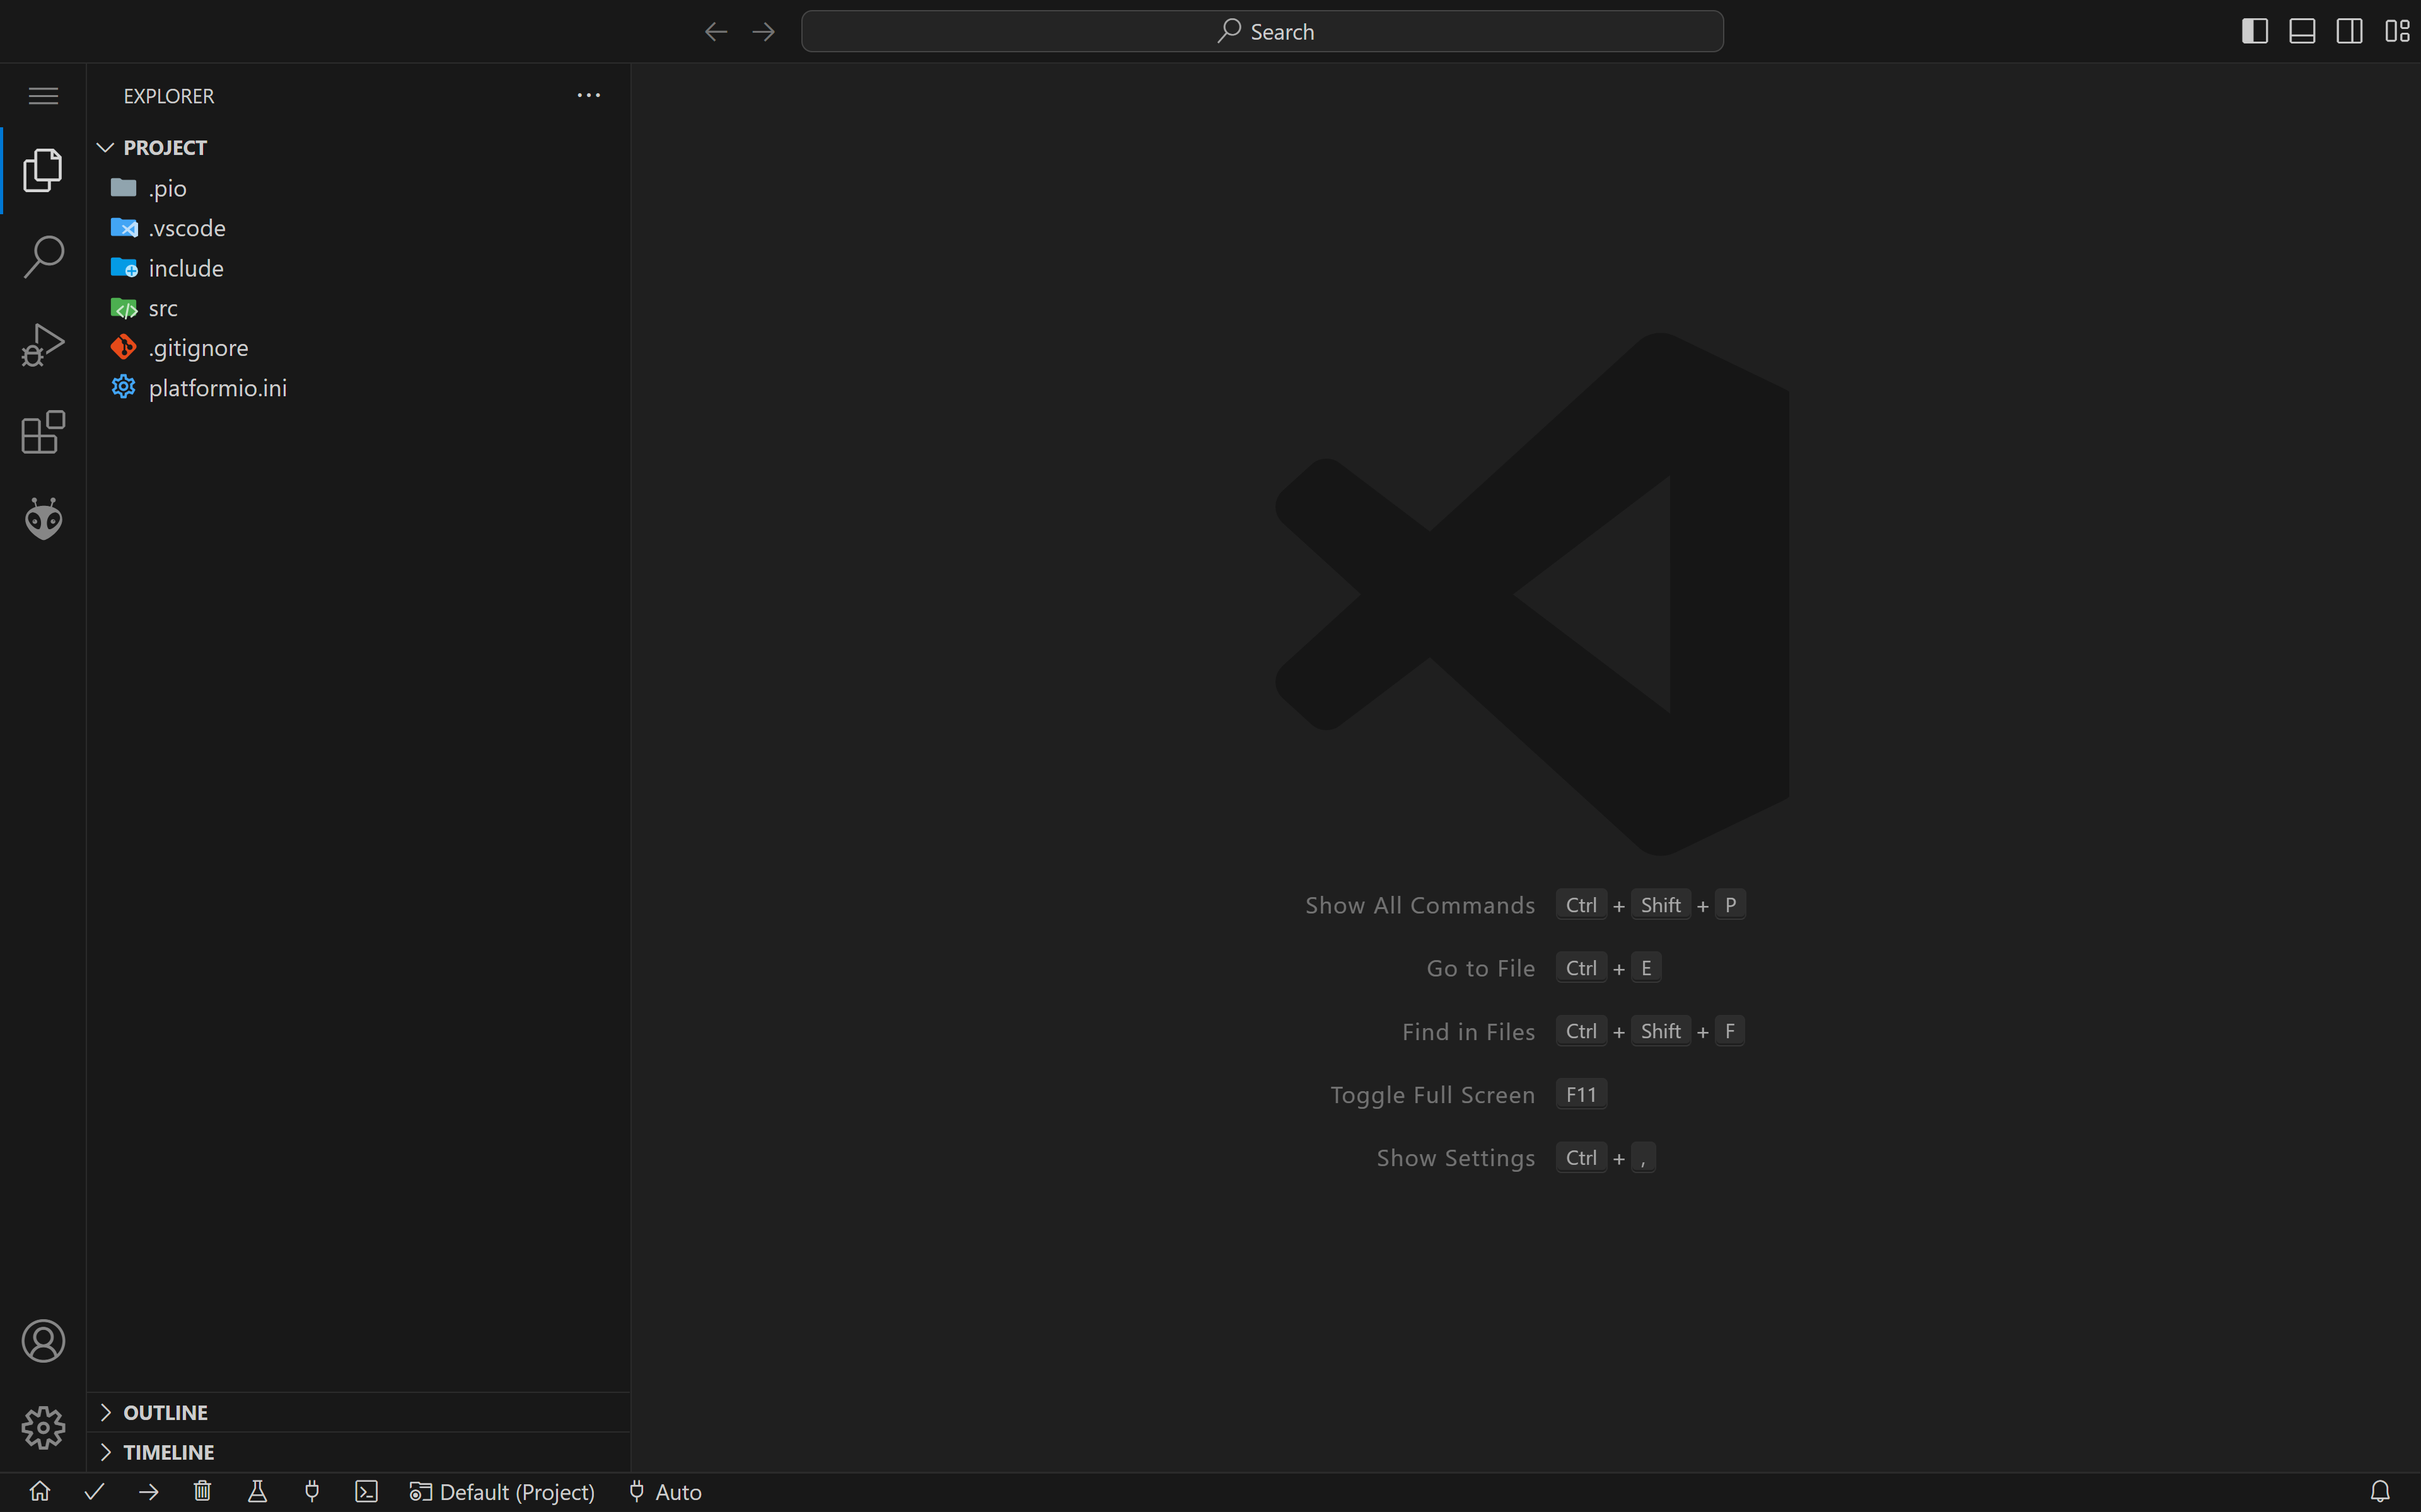Toggle the primary side bar visibility
Screen dimensions: 2421x1512
[x=2254, y=31]
